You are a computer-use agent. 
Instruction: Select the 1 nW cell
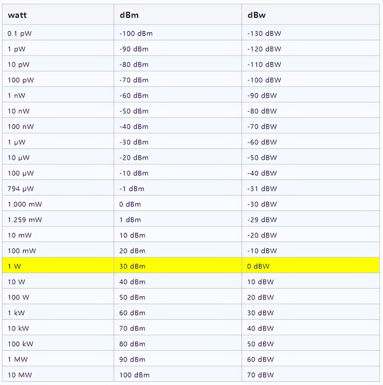tap(16, 96)
